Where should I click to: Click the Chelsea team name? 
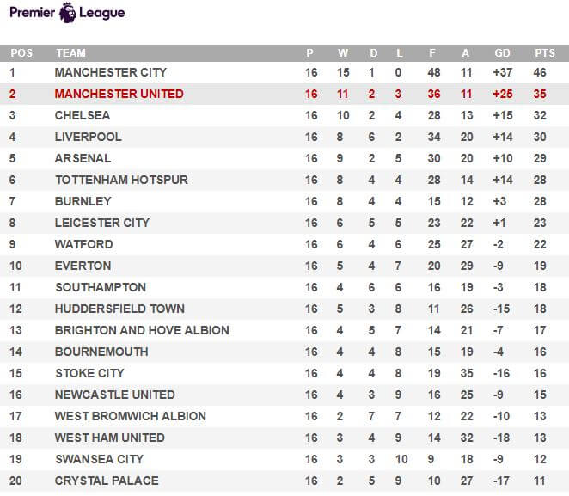pyautogui.click(x=83, y=115)
